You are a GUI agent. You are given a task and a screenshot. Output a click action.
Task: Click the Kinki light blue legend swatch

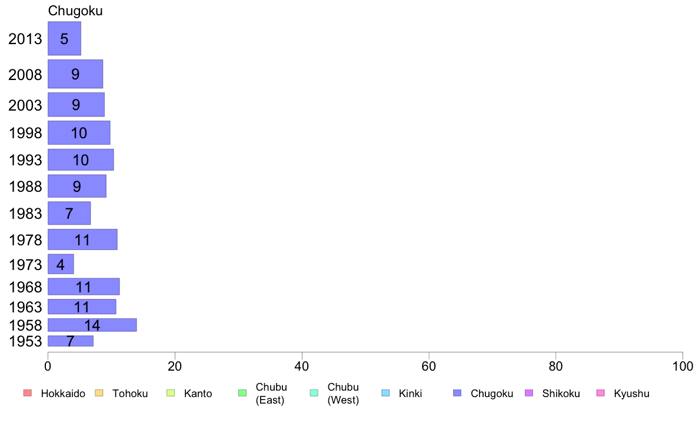[385, 393]
